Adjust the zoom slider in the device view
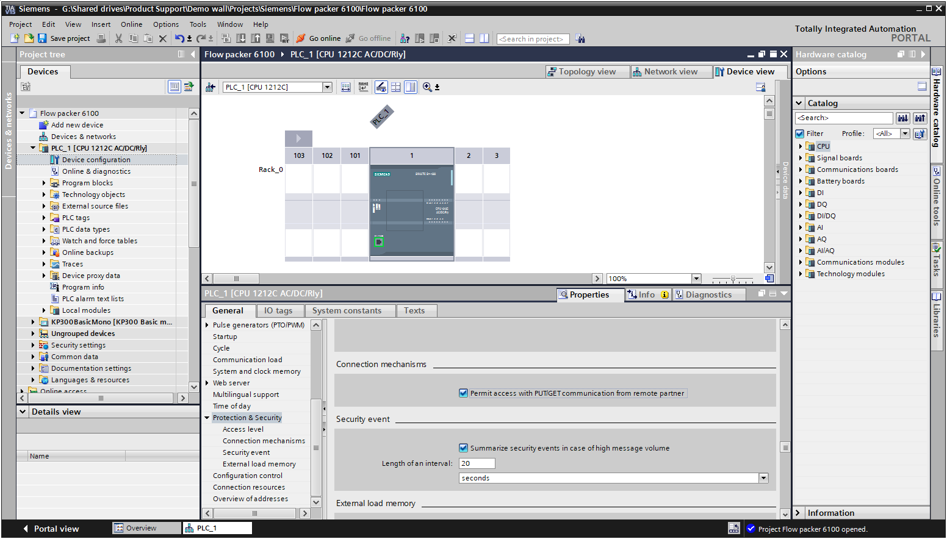 (x=733, y=279)
